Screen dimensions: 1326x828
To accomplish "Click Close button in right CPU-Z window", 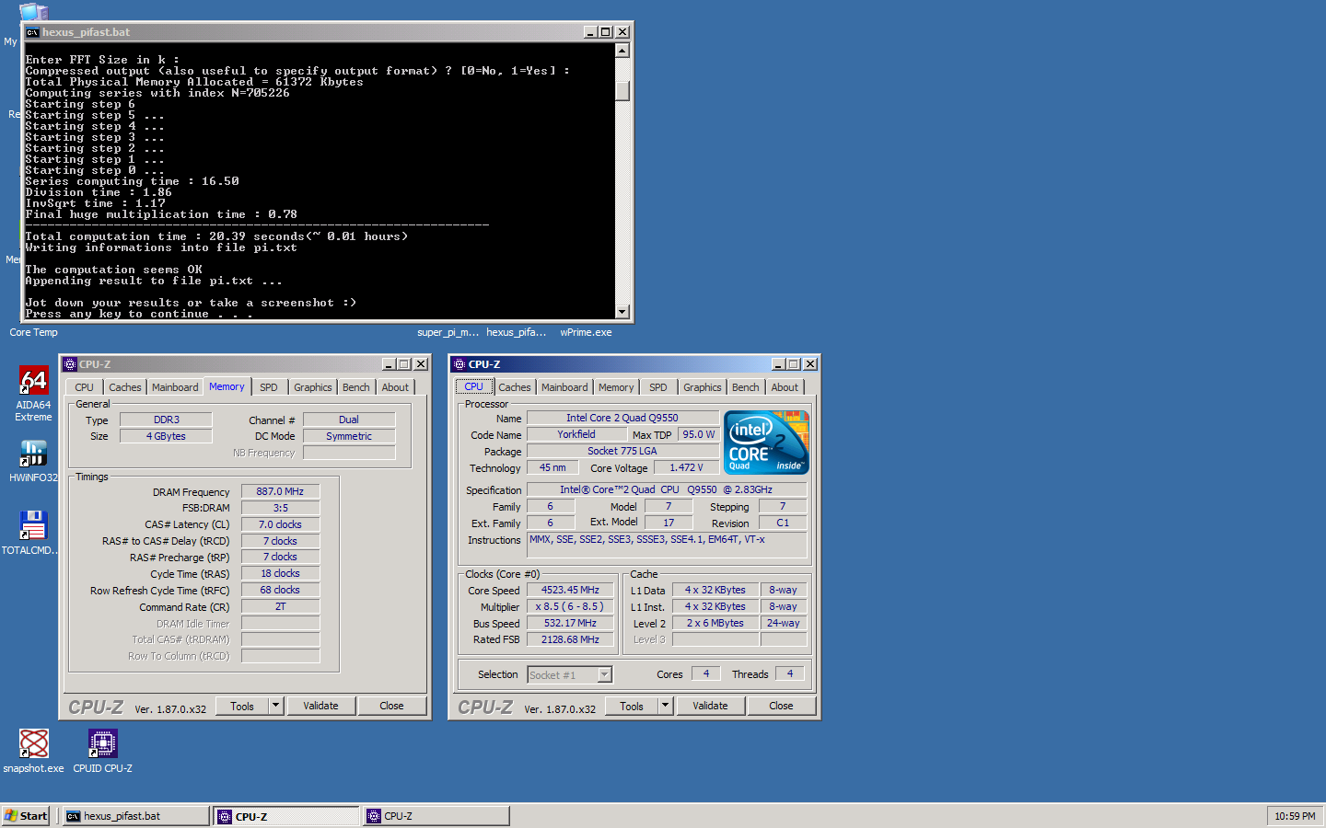I will click(x=781, y=706).
